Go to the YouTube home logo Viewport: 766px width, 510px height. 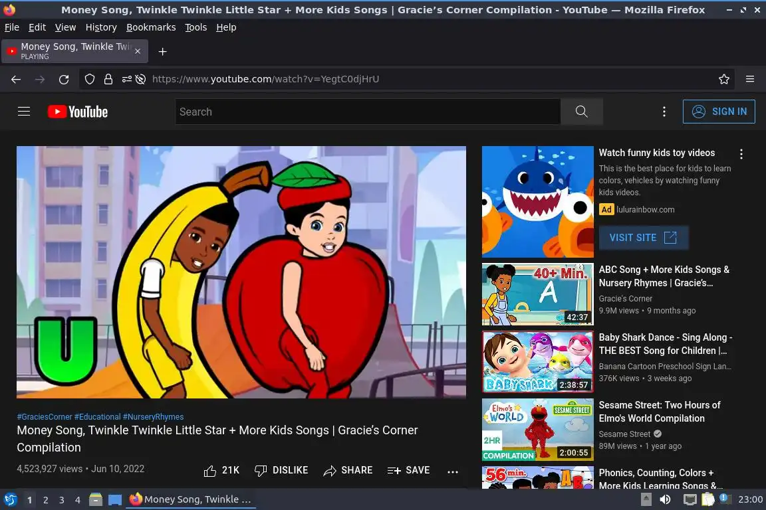click(x=78, y=112)
